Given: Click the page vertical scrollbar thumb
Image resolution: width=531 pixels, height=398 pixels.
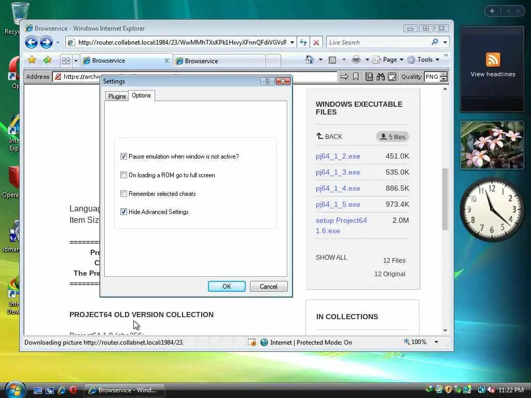Looking at the screenshot, I should 445,199.
